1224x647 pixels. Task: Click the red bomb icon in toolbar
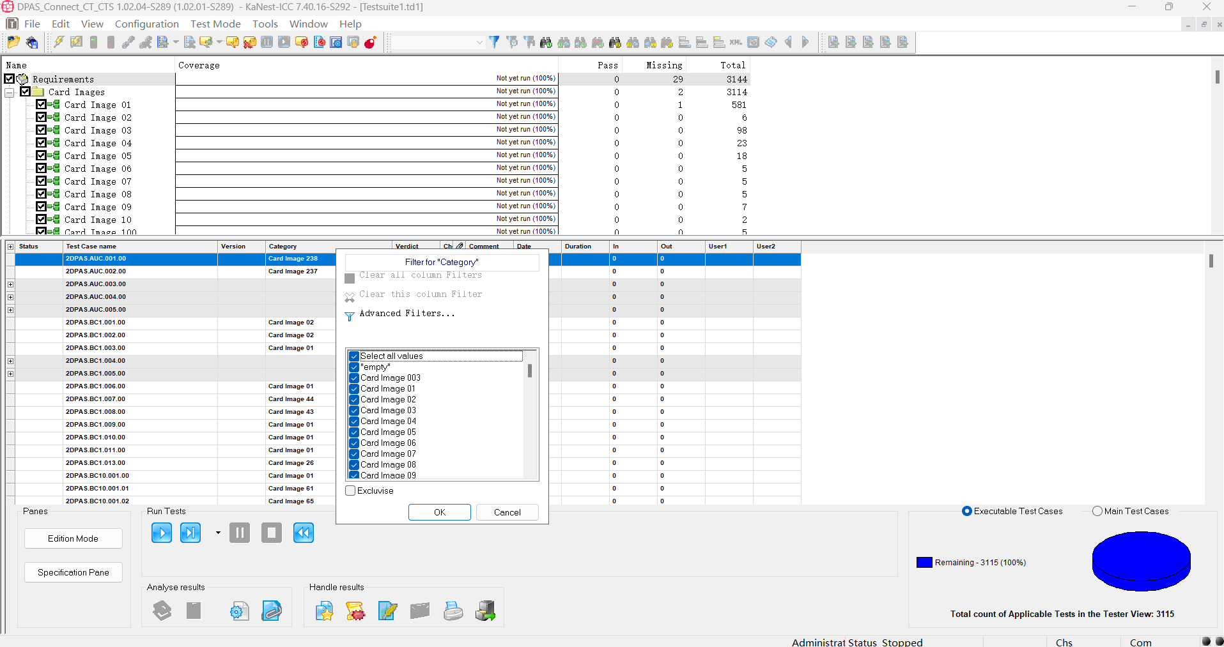click(370, 43)
